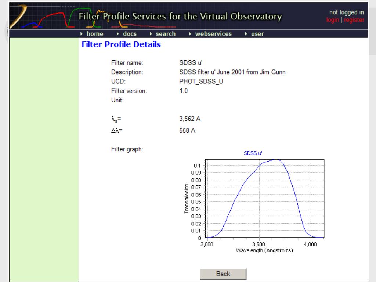
Task: Click the 'Unit:' label
Action: [x=117, y=100]
